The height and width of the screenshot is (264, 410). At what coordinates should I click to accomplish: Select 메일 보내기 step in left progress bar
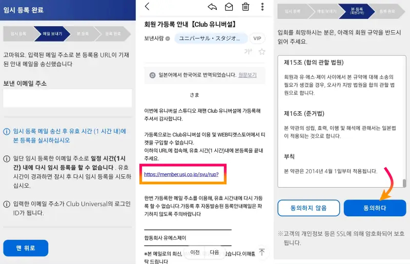click(x=53, y=34)
